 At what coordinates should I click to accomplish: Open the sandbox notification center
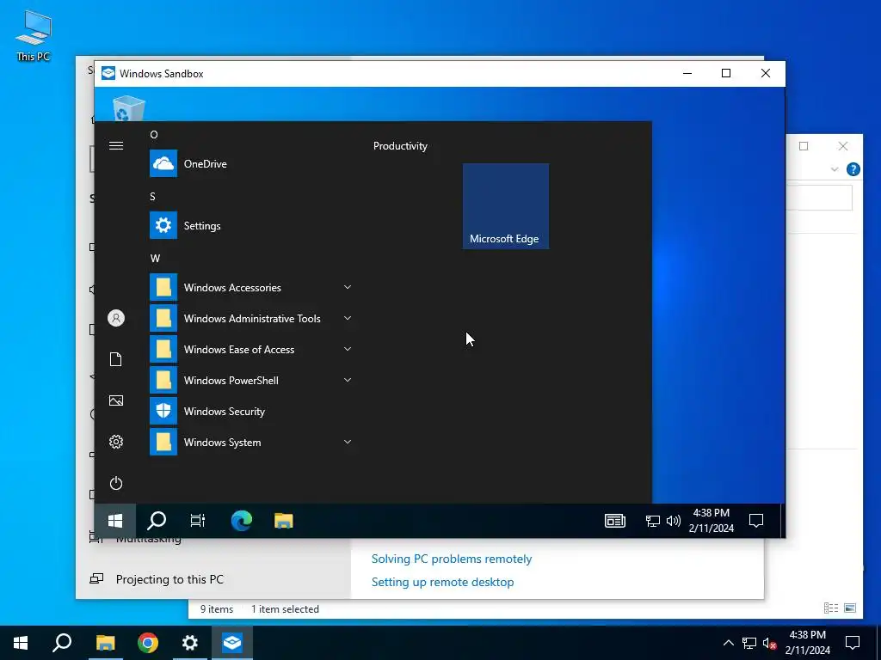point(756,521)
